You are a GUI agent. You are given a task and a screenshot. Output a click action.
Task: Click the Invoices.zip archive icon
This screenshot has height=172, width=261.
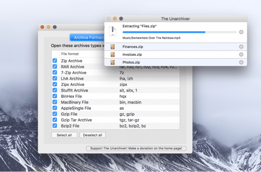tap(112, 54)
